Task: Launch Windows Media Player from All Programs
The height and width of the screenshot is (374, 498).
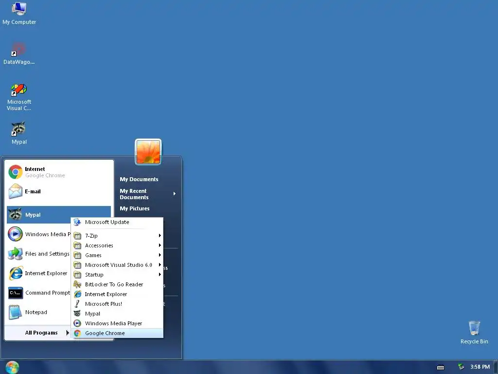Action: [117, 323]
